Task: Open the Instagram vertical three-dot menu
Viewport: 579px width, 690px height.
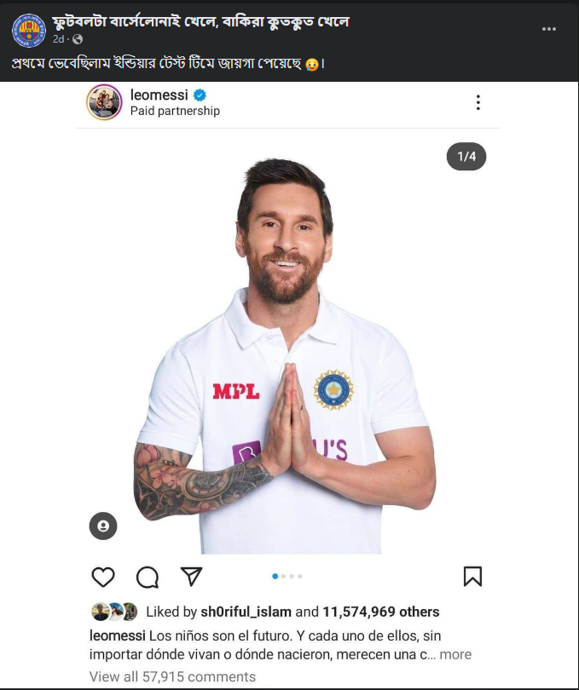Action: tap(478, 102)
